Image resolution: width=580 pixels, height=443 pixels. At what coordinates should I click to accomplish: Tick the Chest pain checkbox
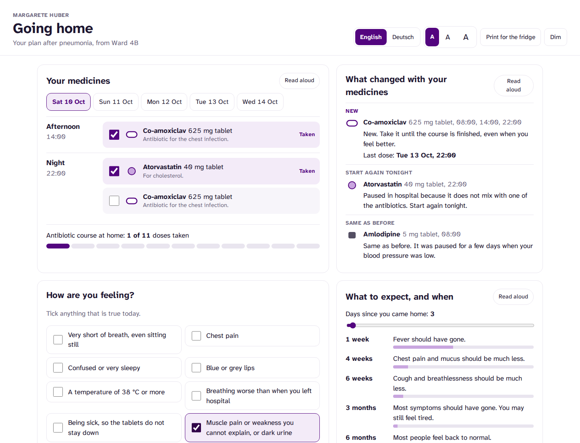(197, 336)
